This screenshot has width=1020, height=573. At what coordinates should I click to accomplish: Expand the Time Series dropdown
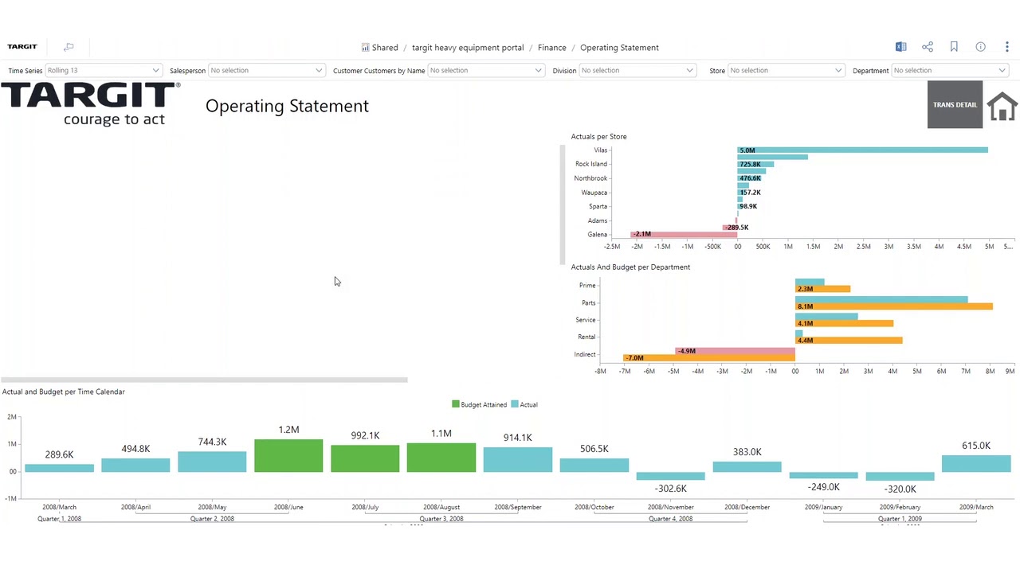104,70
